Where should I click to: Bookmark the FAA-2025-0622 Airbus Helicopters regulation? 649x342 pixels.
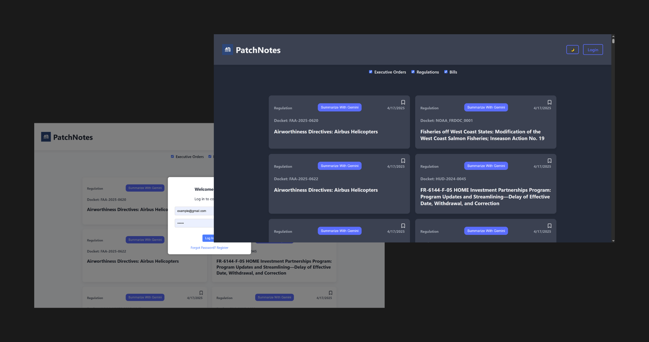click(x=403, y=160)
